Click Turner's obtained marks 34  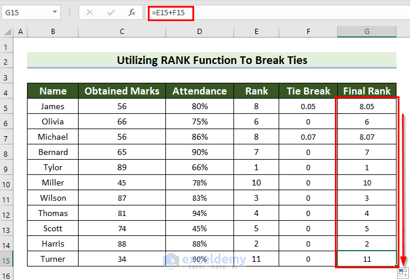(122, 259)
